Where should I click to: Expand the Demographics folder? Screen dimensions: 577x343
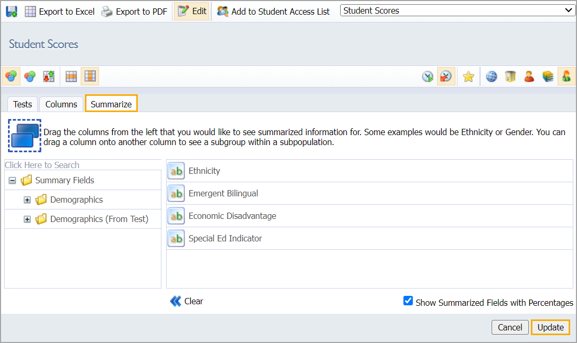tap(27, 200)
